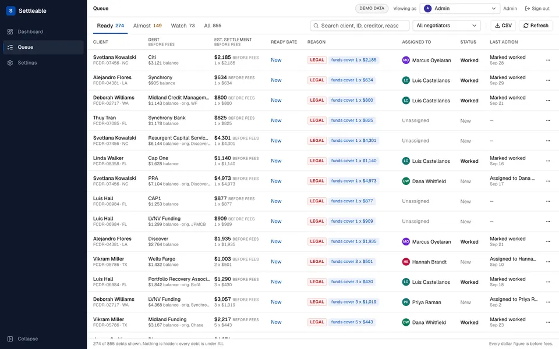The height and width of the screenshot is (349, 559).
Task: Open row menu for Portfolio Recovery debt
Action: [548, 282]
